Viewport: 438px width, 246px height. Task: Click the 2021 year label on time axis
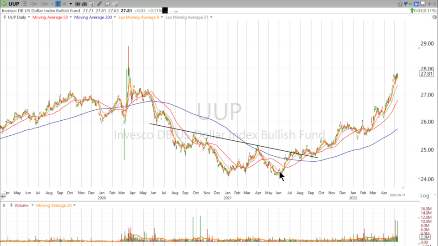coord(227,198)
